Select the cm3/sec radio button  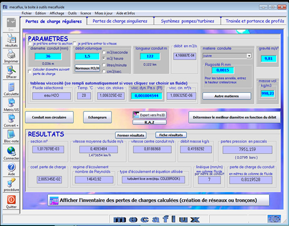pyautogui.click(x=104, y=72)
